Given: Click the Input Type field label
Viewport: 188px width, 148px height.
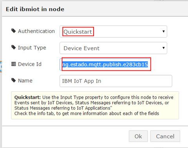Looking at the screenshot, I should (32, 48).
